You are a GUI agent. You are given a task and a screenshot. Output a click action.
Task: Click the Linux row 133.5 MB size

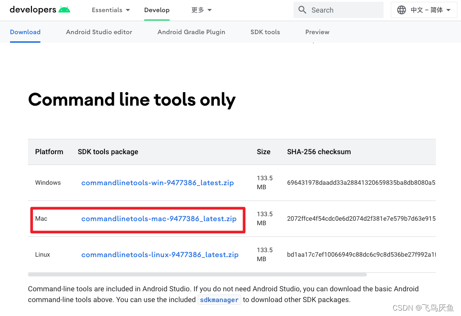tap(265, 254)
